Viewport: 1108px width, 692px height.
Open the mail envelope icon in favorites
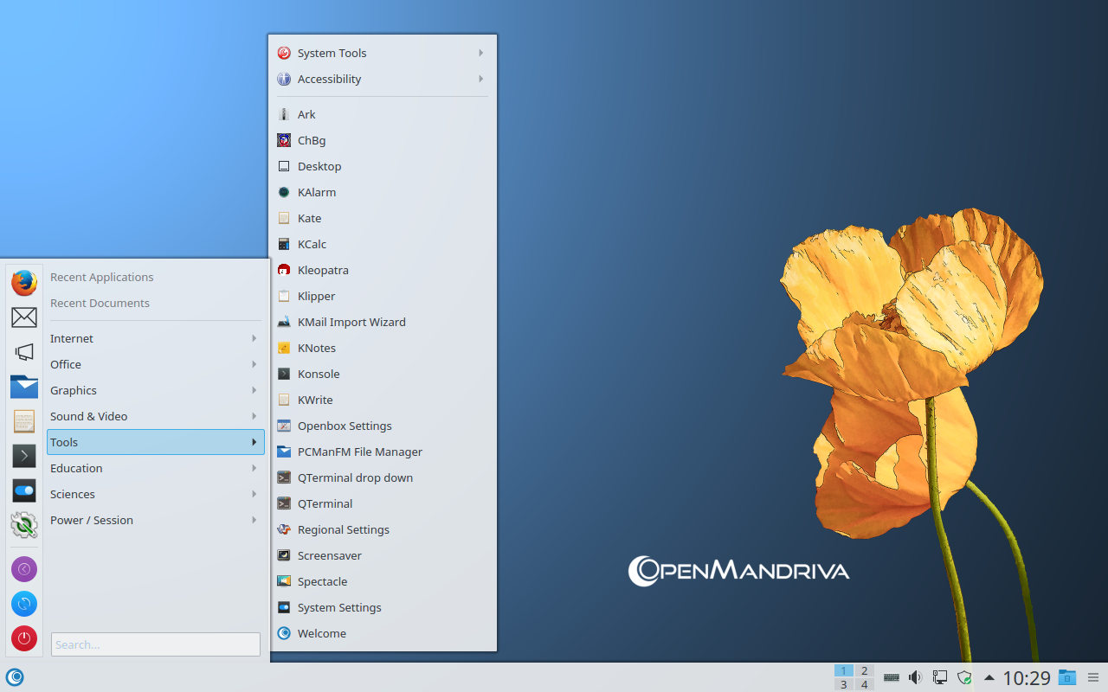24,317
